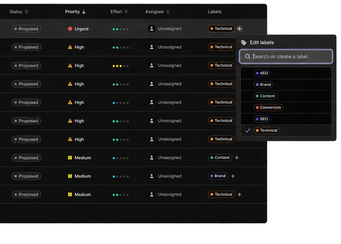Click the AEO purple color dot
The height and width of the screenshot is (244, 341).
[x=257, y=73]
